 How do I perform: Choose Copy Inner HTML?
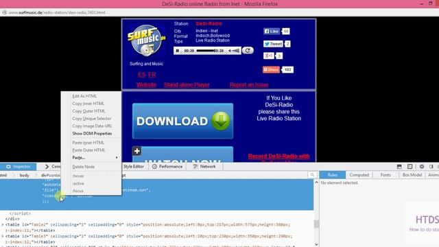(91, 104)
